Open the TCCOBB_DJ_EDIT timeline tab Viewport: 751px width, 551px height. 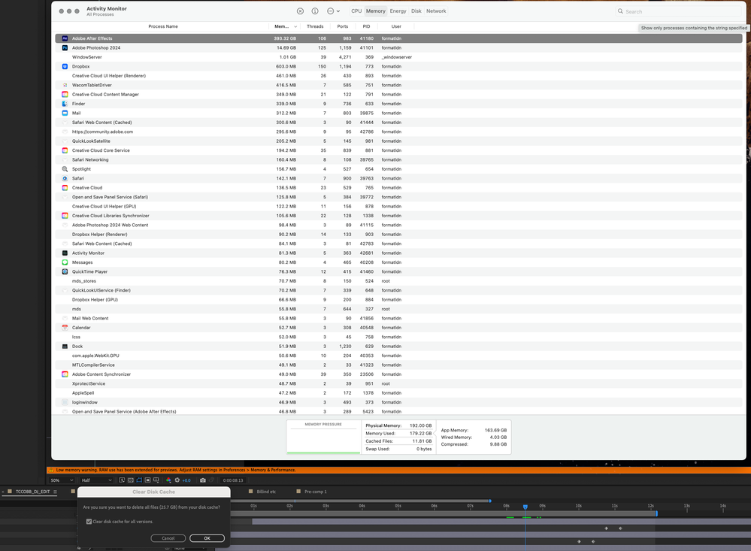(x=32, y=492)
